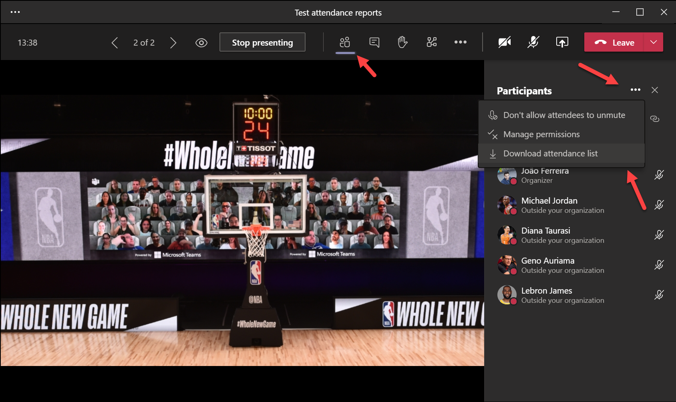Turn on the camera

click(x=504, y=42)
